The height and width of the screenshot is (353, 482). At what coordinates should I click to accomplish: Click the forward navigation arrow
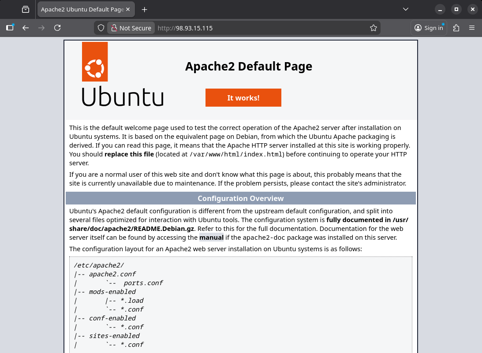41,27
